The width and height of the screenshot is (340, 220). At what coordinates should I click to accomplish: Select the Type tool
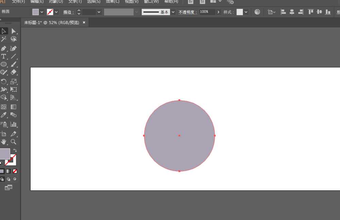pos(3,57)
